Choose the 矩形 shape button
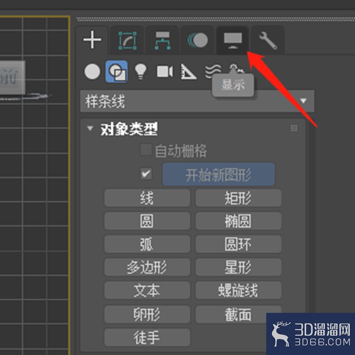Image resolution: width=355 pixels, height=355 pixels. pyautogui.click(x=238, y=198)
